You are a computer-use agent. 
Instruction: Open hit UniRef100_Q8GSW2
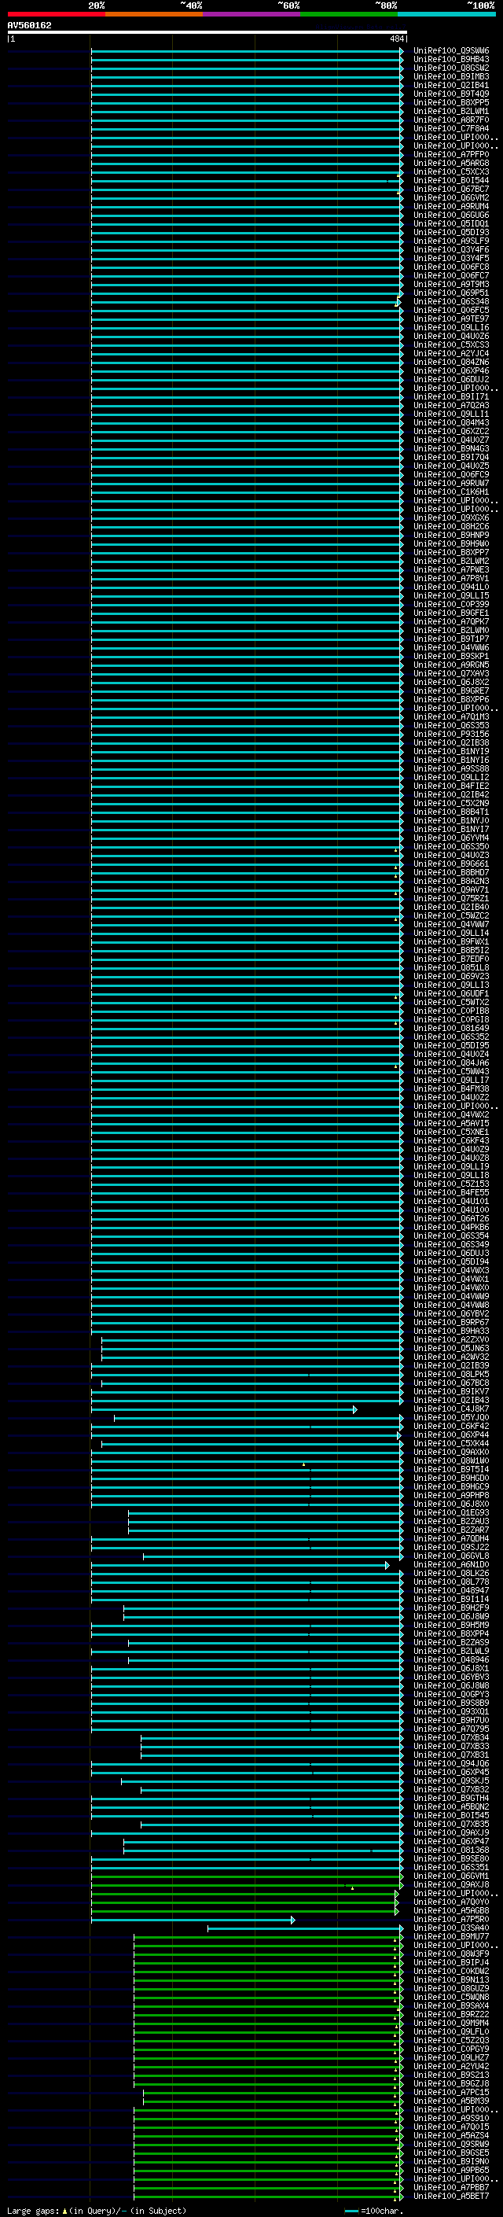click(x=451, y=68)
